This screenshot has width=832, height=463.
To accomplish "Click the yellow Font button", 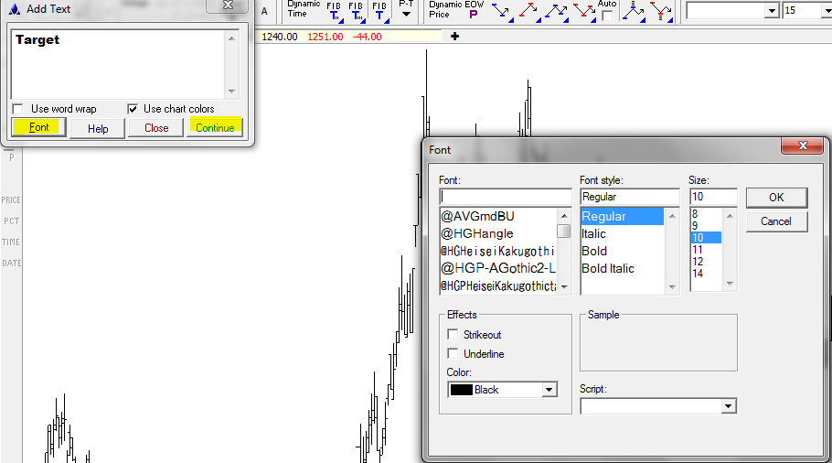I will 39,127.
